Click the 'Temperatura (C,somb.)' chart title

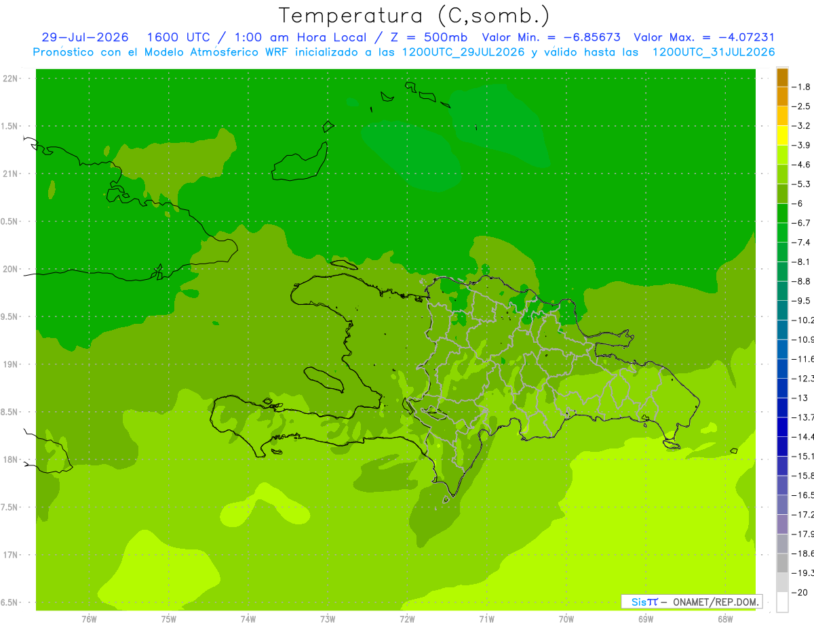(x=414, y=16)
